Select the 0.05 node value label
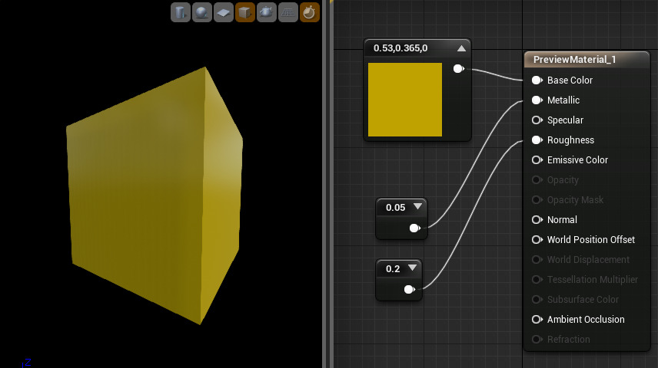The height and width of the screenshot is (368, 658). click(395, 207)
